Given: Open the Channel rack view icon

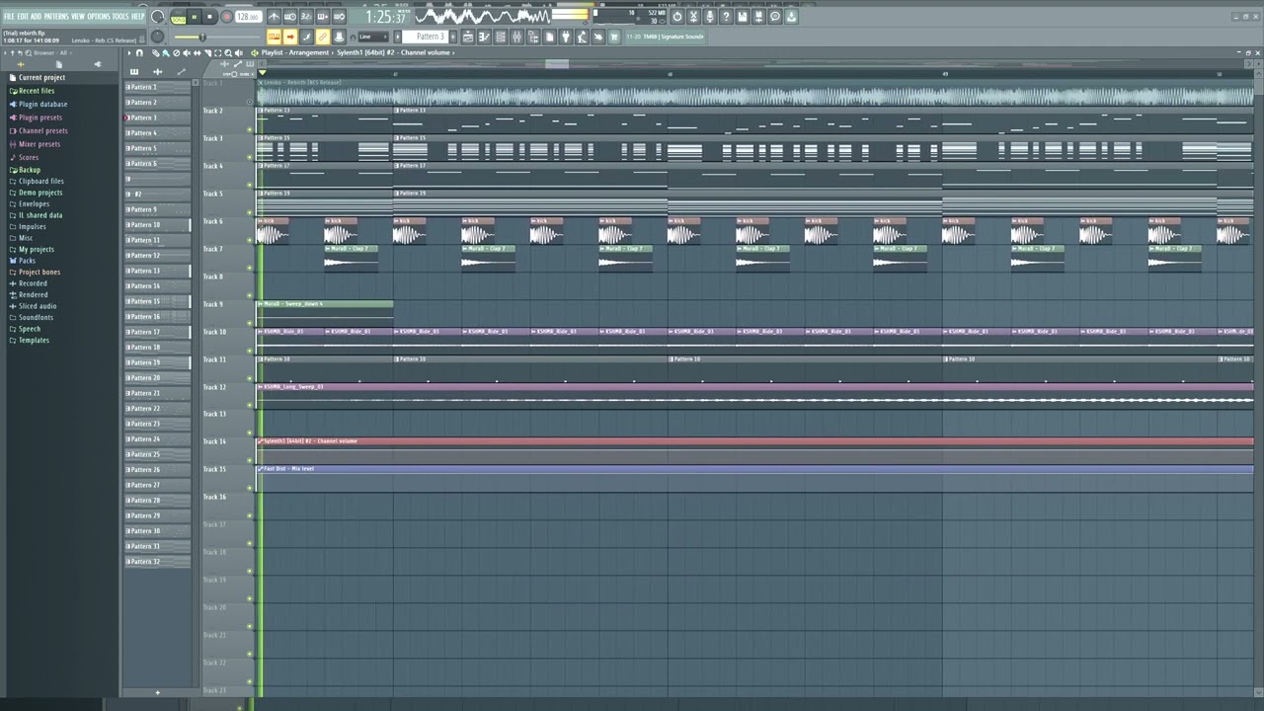Looking at the screenshot, I should [x=501, y=37].
